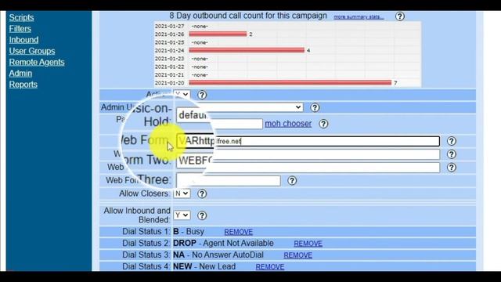Screen dimensions: 501x282
Task: Open help icon beside Admin User Group dropdown
Action: pos(315,108)
